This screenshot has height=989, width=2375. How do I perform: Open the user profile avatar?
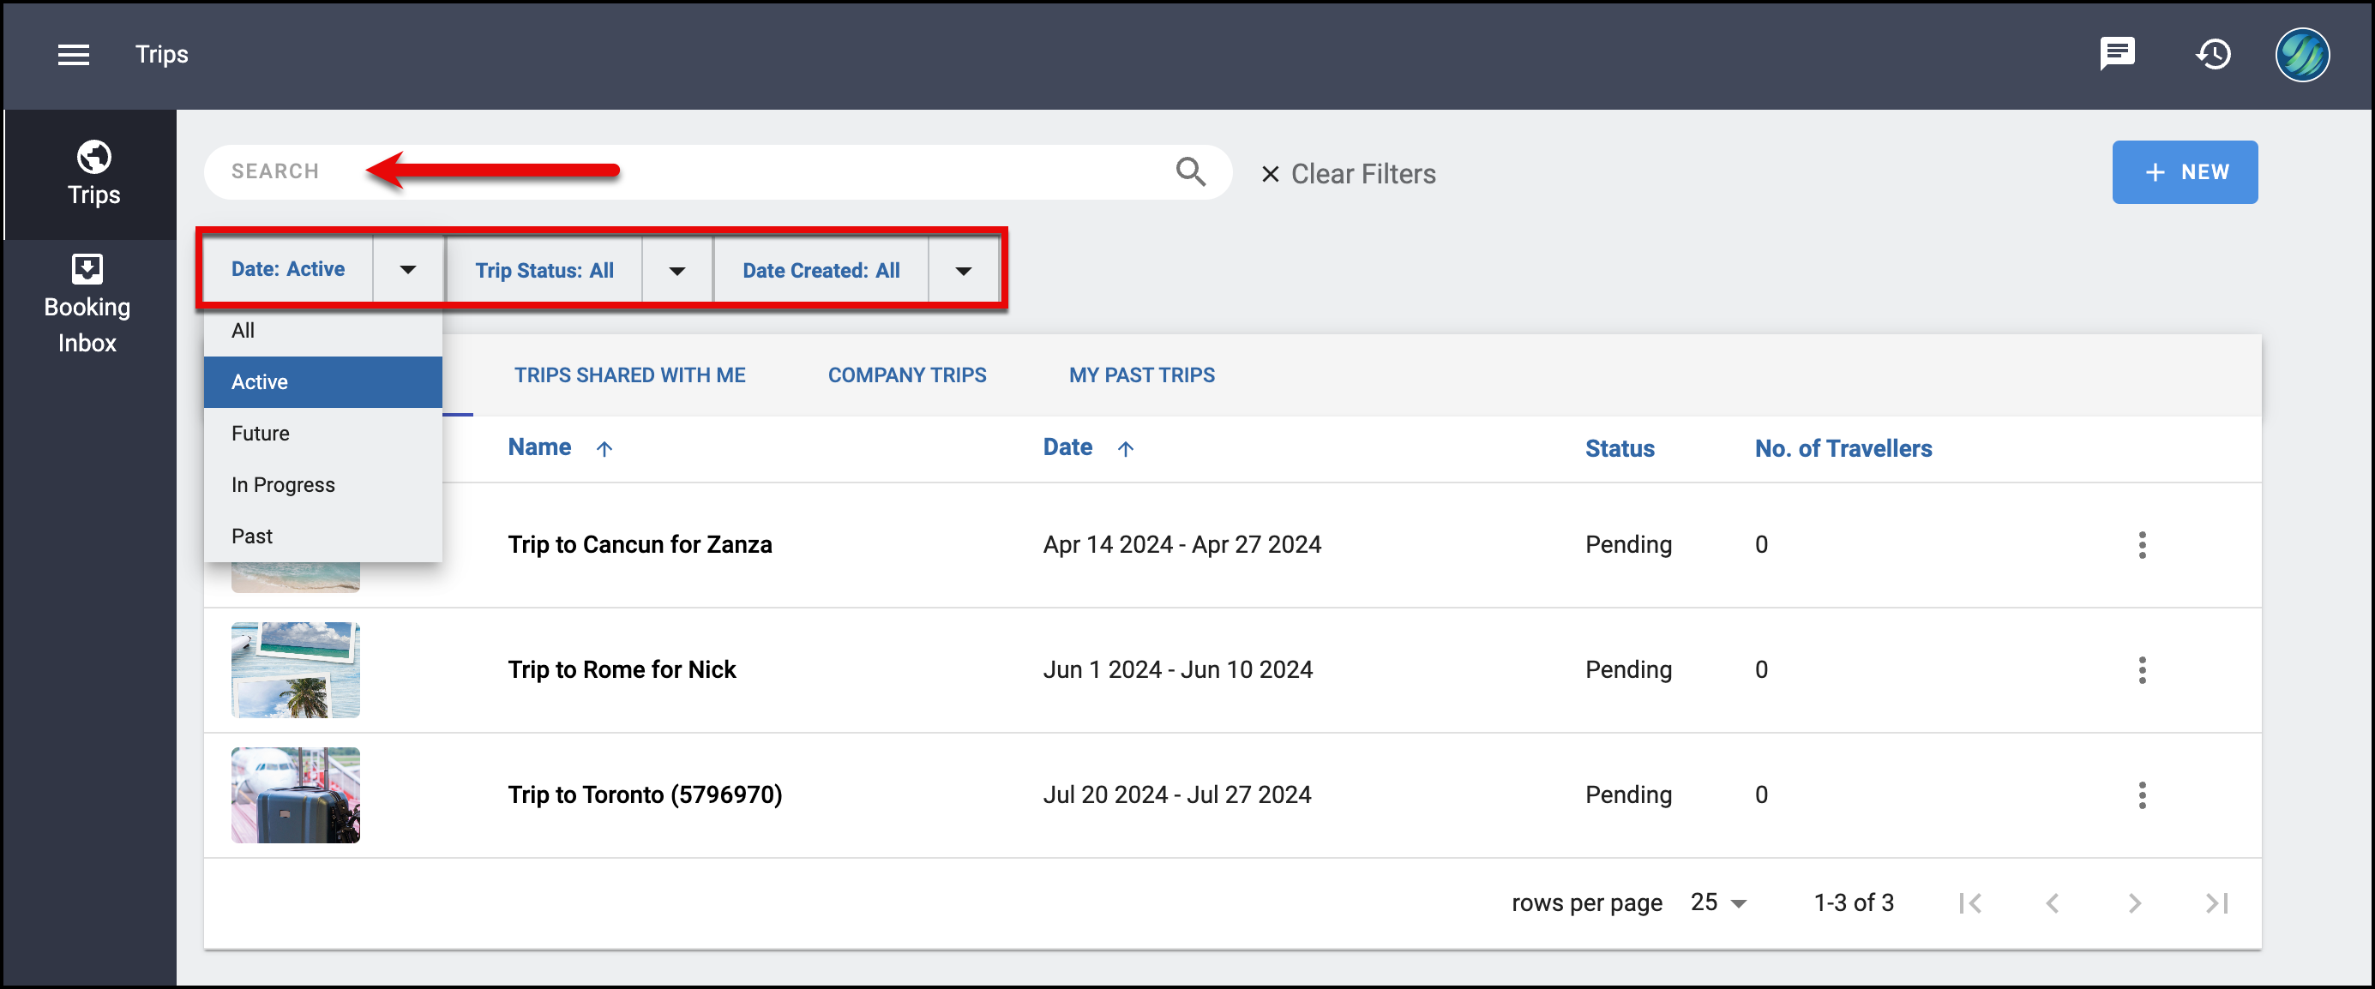coord(2302,54)
